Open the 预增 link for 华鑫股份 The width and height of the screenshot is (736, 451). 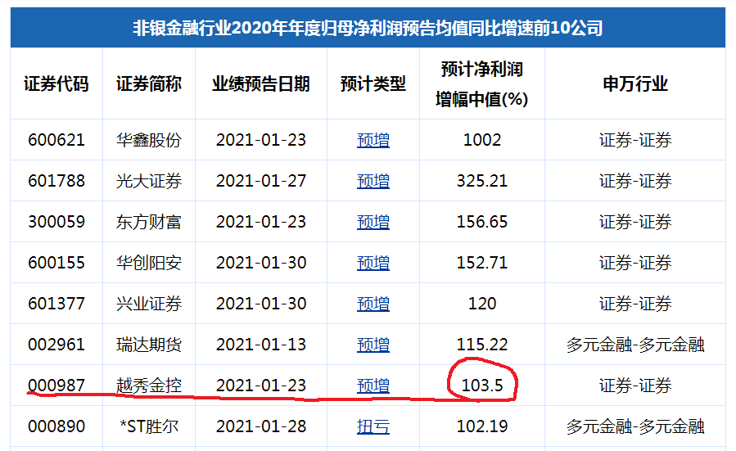coord(373,140)
